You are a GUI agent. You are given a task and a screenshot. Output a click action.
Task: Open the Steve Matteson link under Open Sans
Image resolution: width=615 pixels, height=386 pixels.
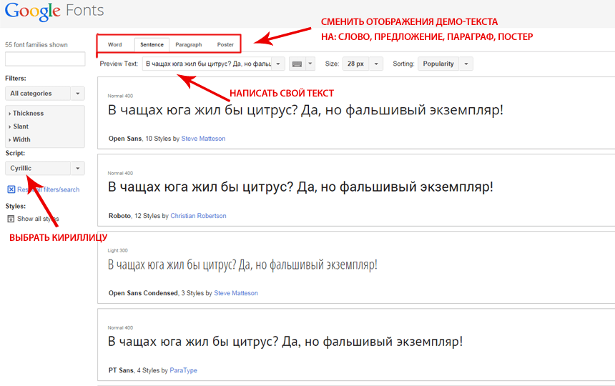[x=203, y=139]
